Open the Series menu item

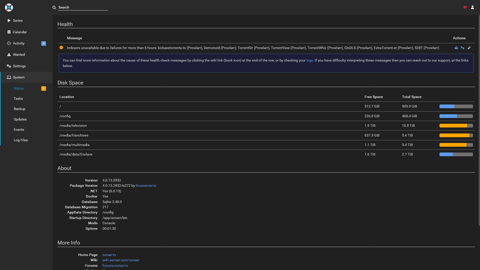26,20
